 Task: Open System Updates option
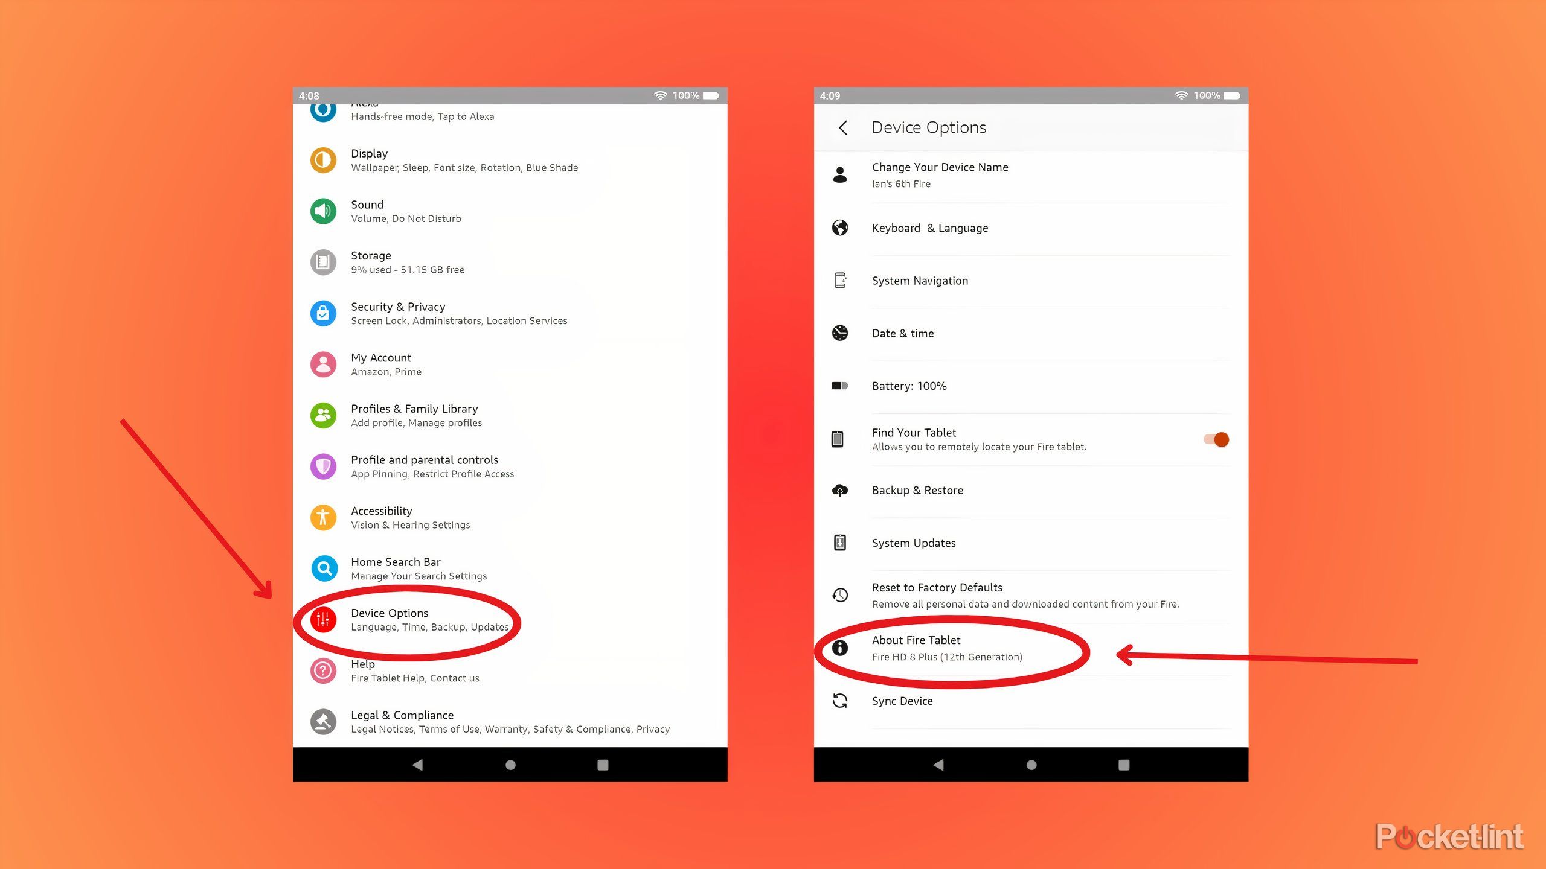pyautogui.click(x=914, y=543)
